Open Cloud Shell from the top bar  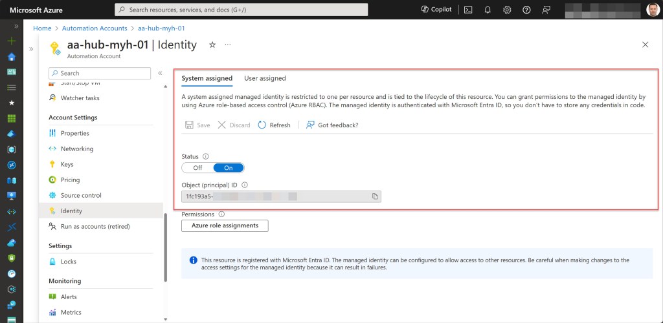tap(468, 10)
